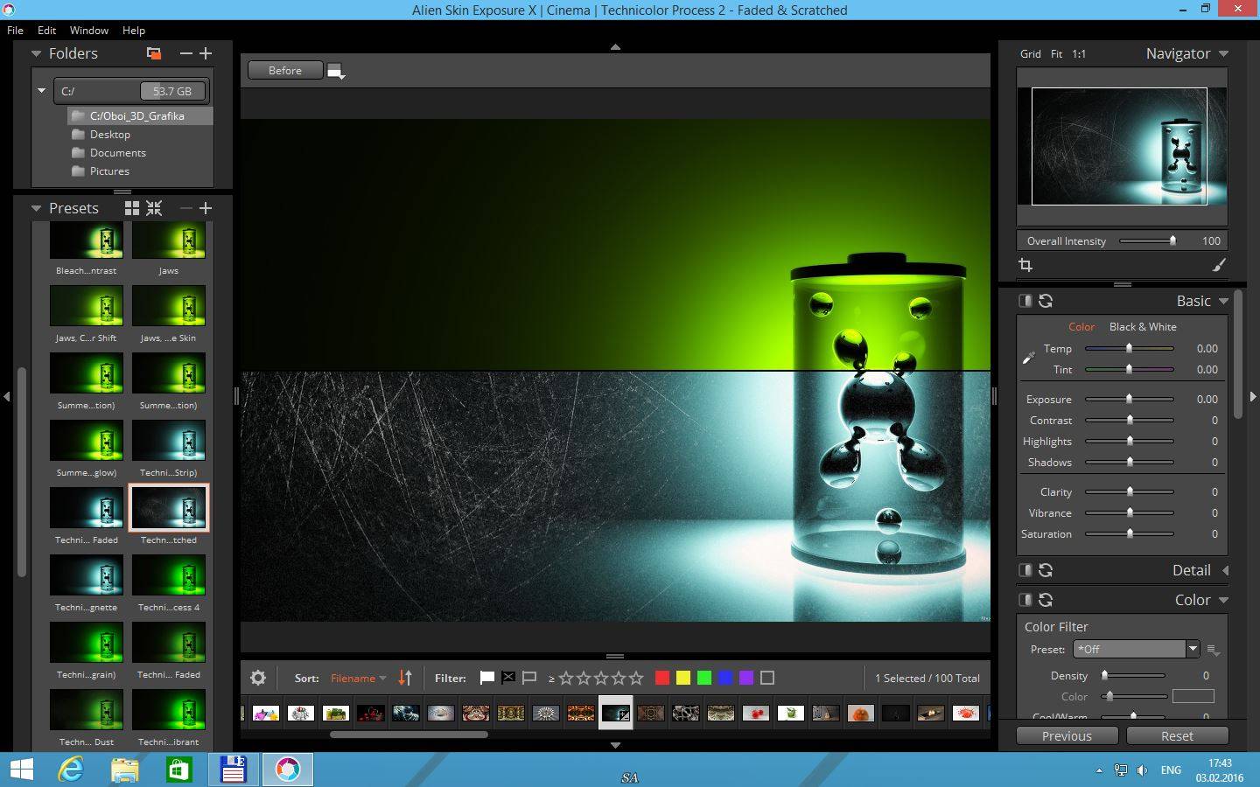Click the Previous button
Screen dimensions: 1260x787
coord(1067,736)
